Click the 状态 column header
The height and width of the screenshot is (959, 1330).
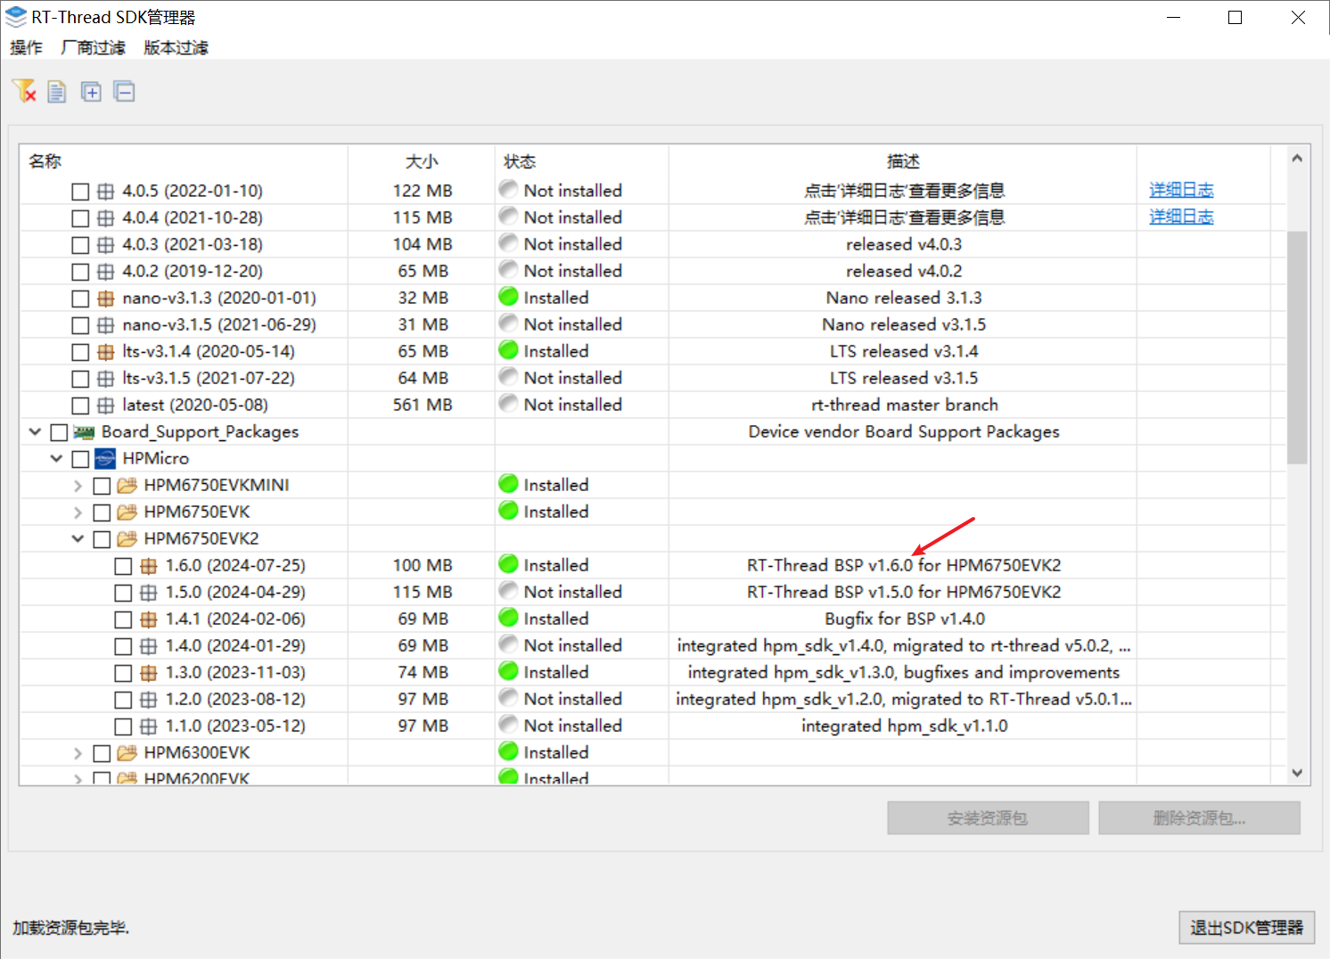pyautogui.click(x=582, y=161)
